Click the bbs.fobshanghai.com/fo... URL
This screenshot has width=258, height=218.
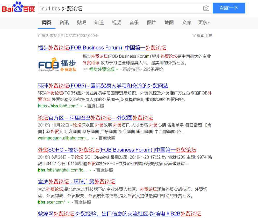(x=62, y=170)
